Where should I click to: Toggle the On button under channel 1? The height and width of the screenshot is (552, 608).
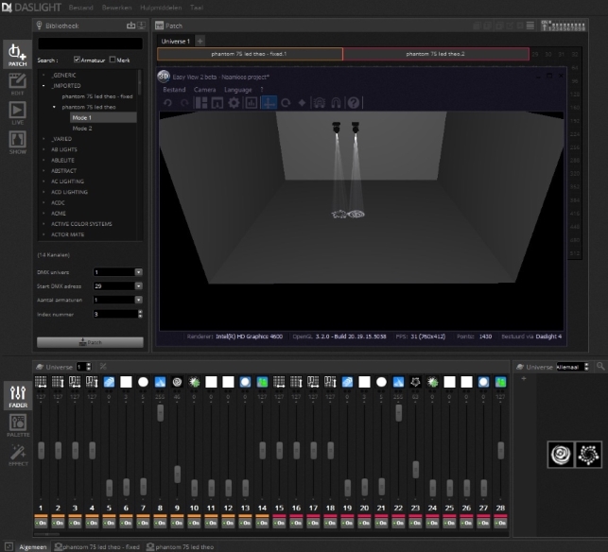41,523
